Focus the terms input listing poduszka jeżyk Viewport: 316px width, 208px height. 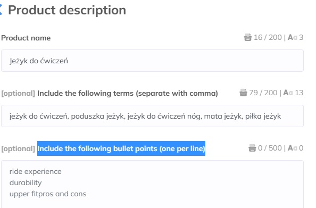[152, 116]
